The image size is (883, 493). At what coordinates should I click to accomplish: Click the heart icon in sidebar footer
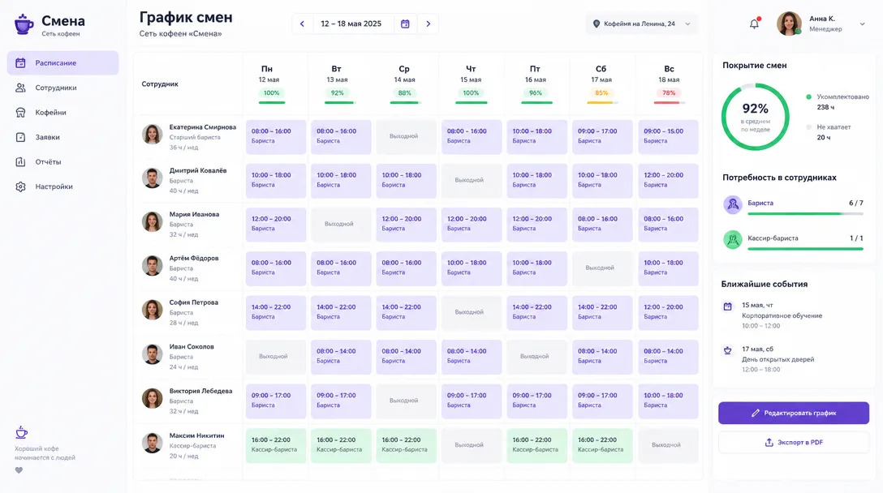pyautogui.click(x=19, y=470)
